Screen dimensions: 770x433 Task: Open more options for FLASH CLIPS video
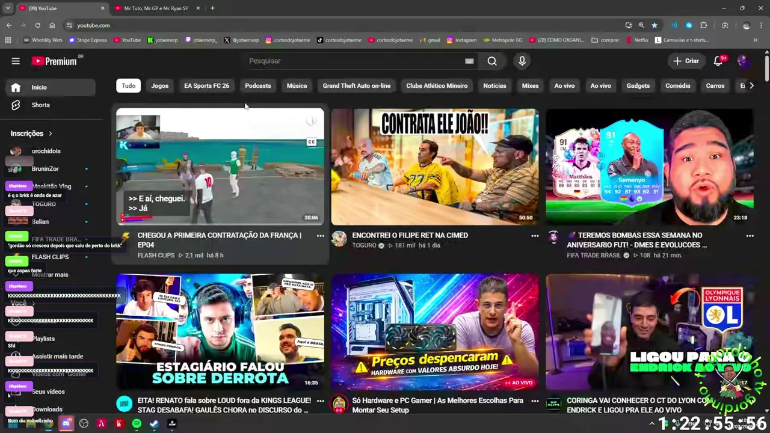coord(320,236)
